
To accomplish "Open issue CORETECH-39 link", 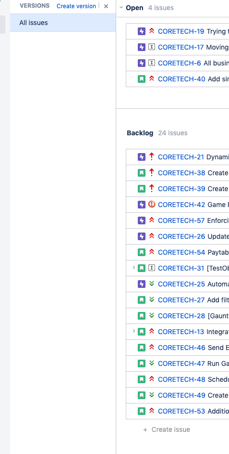I will point(181,189).
